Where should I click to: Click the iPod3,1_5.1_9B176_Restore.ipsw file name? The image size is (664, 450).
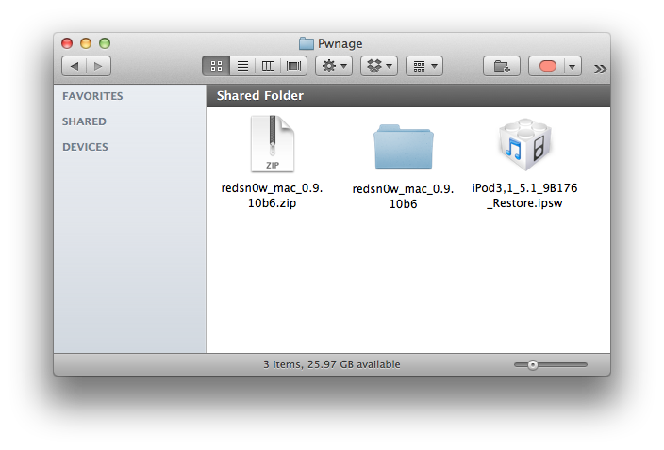click(x=524, y=195)
